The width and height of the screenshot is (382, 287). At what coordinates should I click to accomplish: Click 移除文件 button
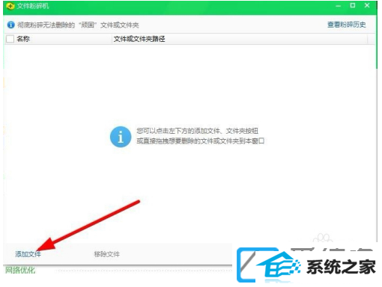(x=107, y=254)
